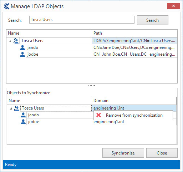Click the jodoe user icon under Objects to Synchronize
This screenshot has height=172, width=183.
pyautogui.click(x=23, y=122)
